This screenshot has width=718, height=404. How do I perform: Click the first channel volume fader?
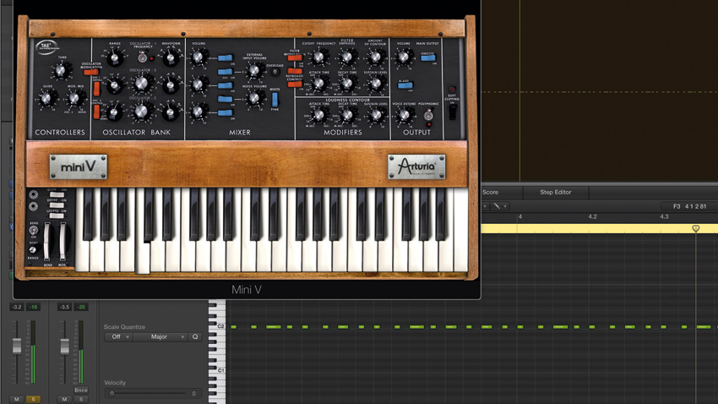pos(17,346)
